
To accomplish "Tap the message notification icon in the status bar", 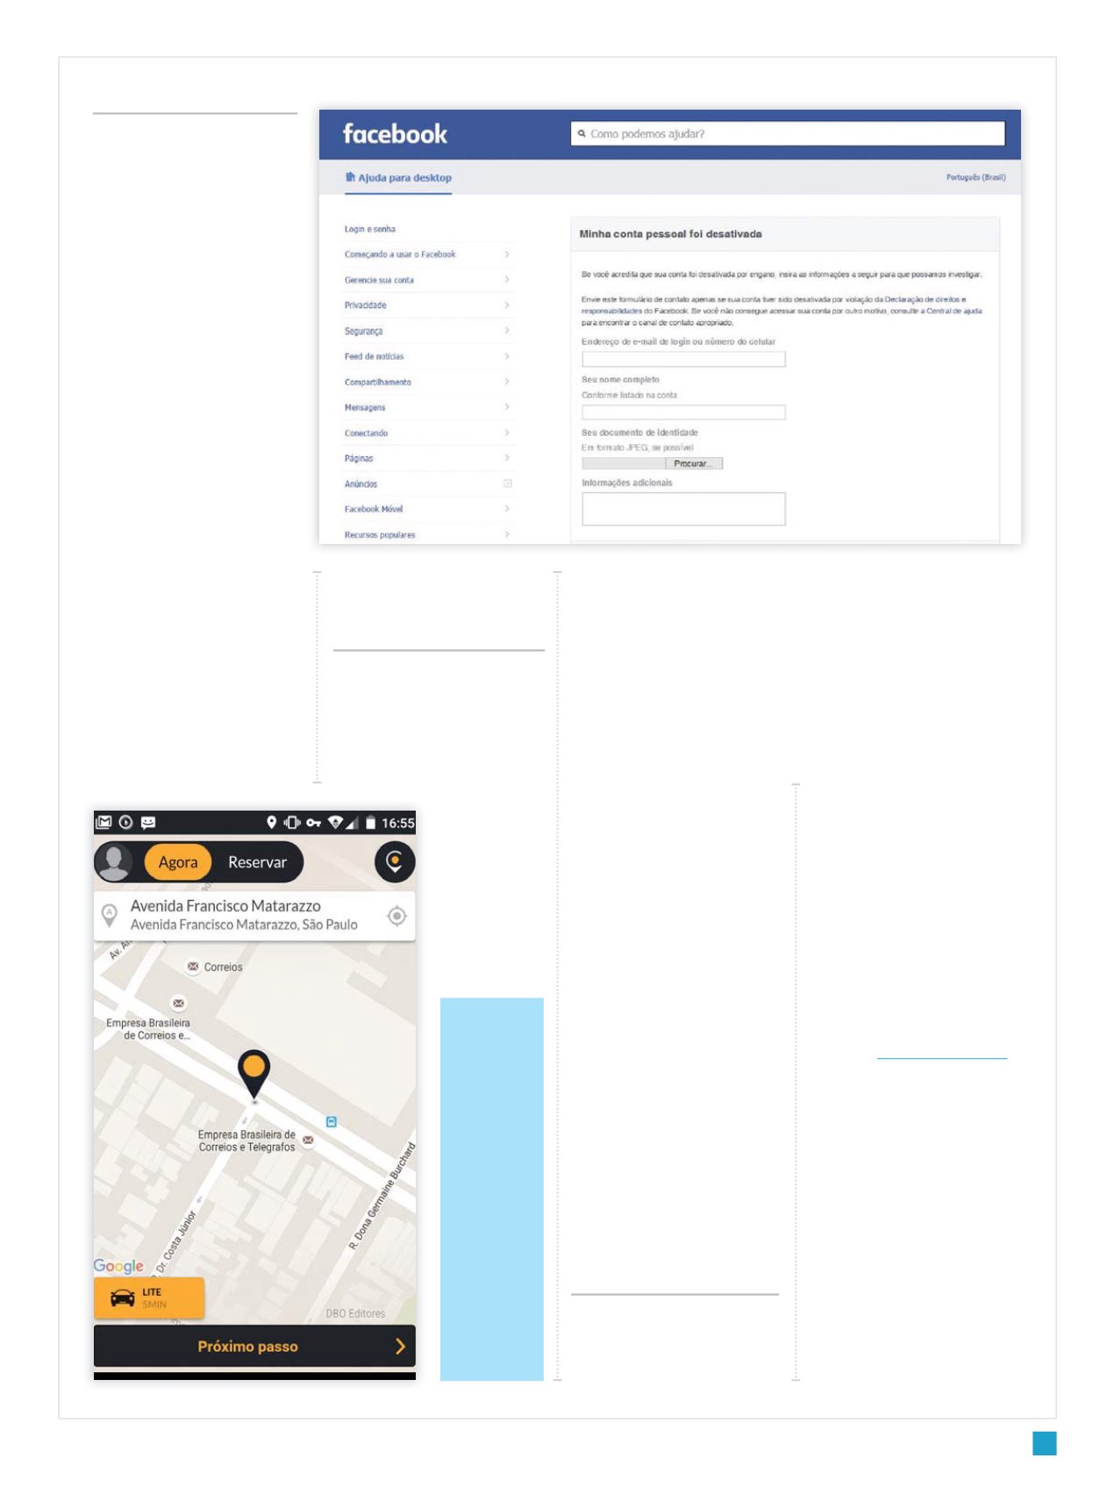I will point(148,822).
